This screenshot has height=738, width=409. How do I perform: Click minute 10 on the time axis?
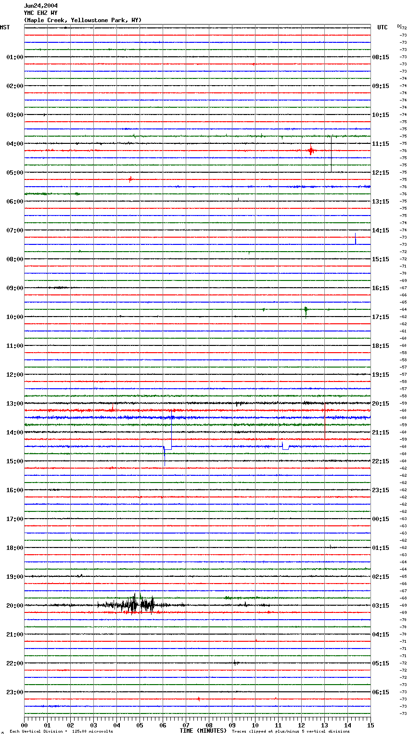pos(256,725)
